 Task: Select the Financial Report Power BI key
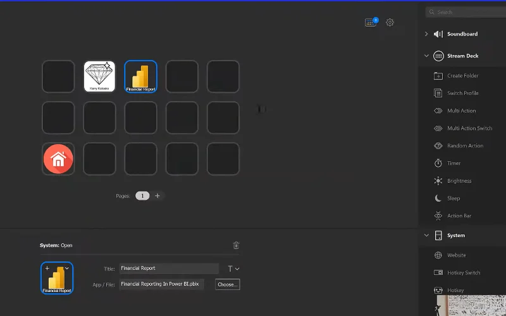click(x=140, y=76)
